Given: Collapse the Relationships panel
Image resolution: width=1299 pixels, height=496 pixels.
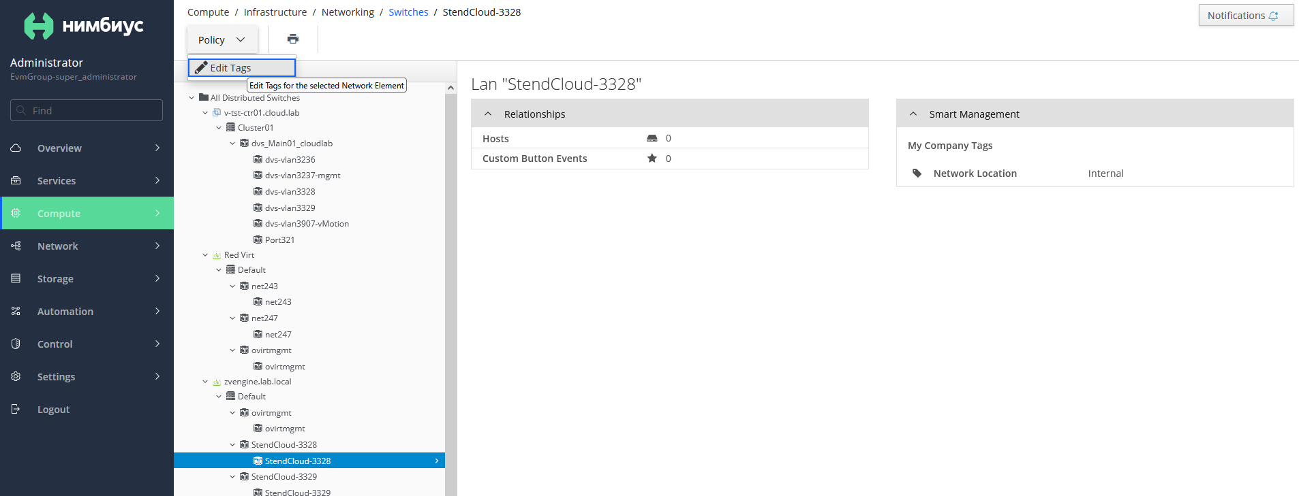Looking at the screenshot, I should point(488,114).
